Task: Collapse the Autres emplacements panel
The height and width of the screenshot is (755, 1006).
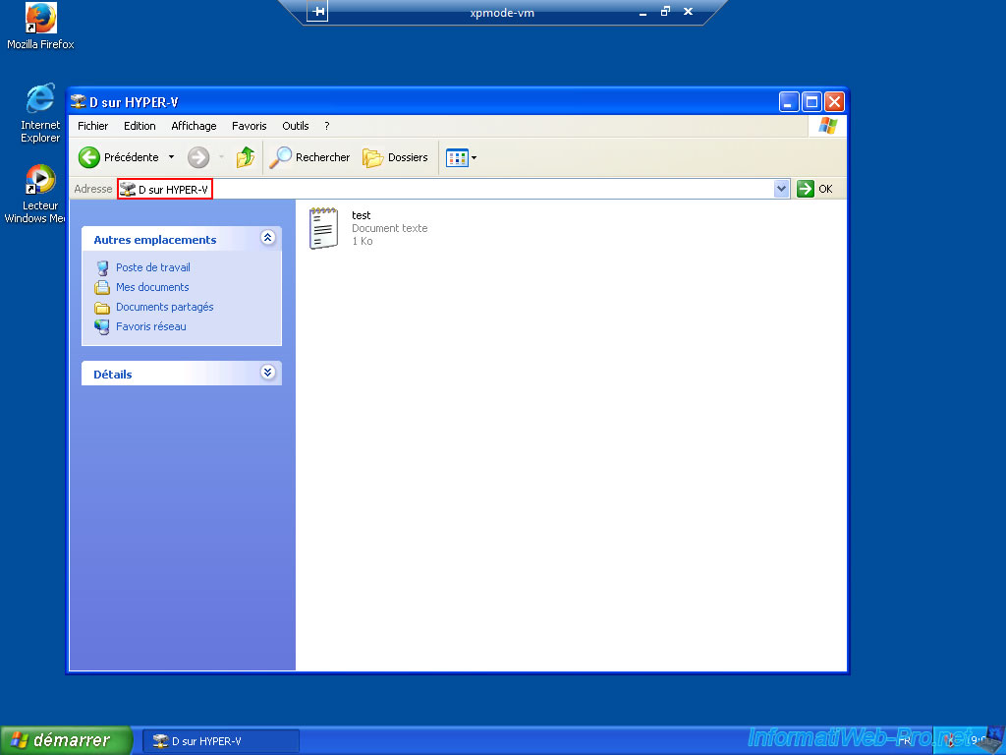Action: coord(268,238)
